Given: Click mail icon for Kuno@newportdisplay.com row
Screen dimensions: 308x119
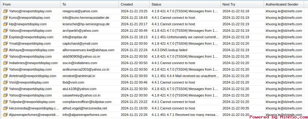Looking at the screenshot, I should tap(5, 18).
